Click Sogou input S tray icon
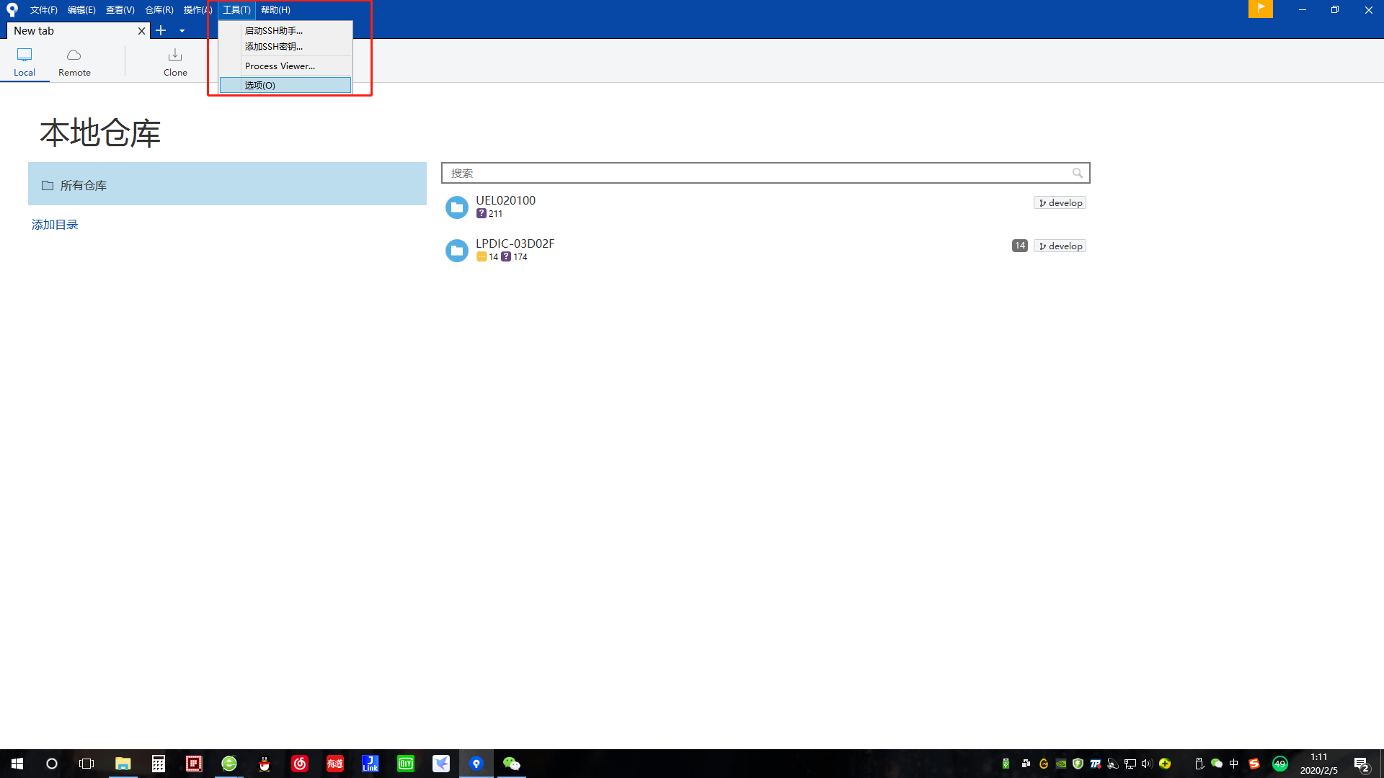This screenshot has height=778, width=1384. click(1254, 764)
